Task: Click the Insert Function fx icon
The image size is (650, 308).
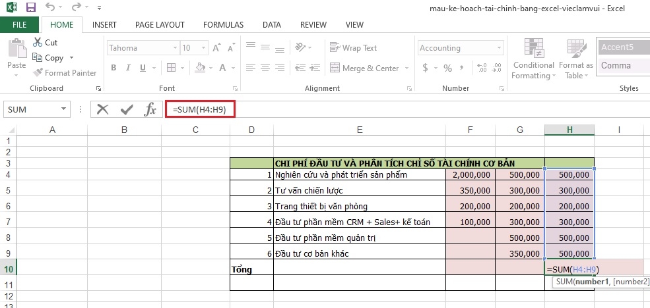Action: pyautogui.click(x=150, y=109)
